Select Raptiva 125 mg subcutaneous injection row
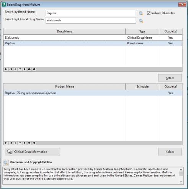This screenshot has width=188, height=189. [93, 93]
